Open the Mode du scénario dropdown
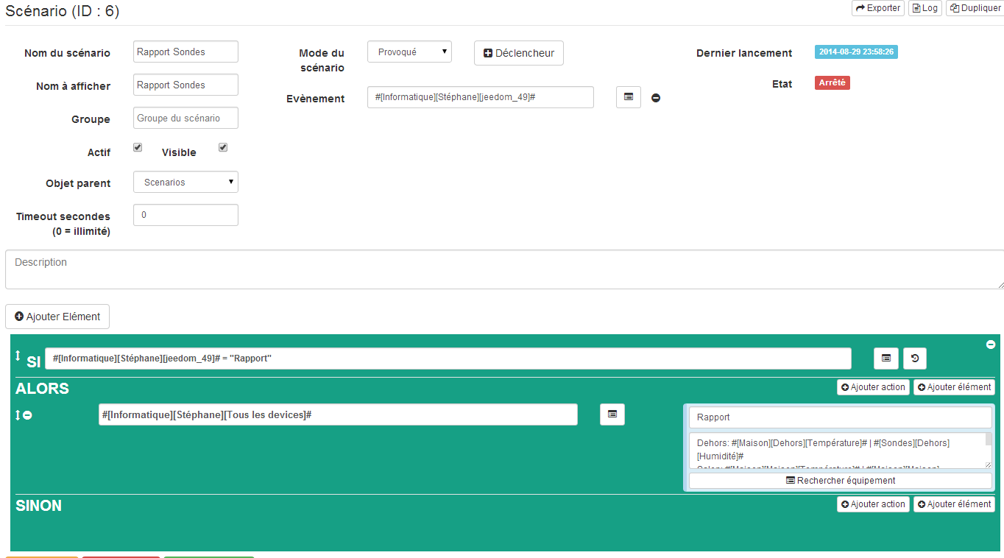1004x558 pixels. point(409,52)
